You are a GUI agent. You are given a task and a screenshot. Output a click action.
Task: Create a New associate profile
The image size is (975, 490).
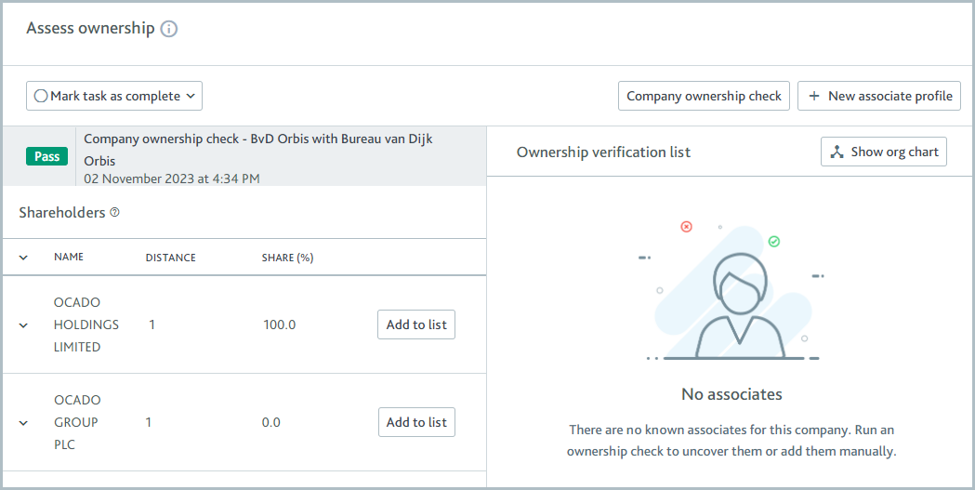[x=879, y=96]
